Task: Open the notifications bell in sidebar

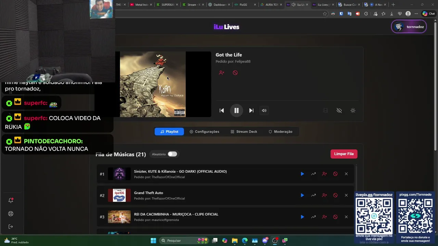Action: (11, 201)
